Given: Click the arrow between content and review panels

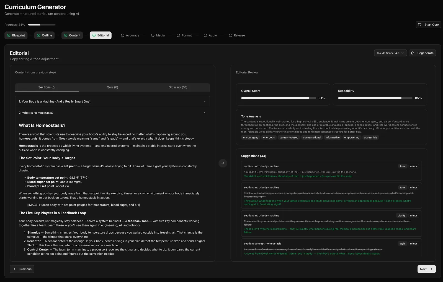Looking at the screenshot, I should [223, 163].
